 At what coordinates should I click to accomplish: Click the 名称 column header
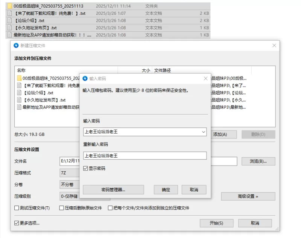click(21, 70)
